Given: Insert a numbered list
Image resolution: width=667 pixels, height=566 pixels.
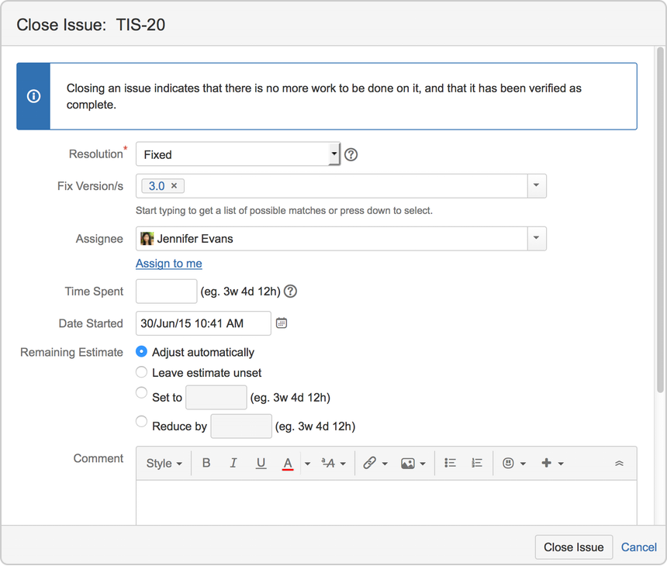Looking at the screenshot, I should (477, 463).
